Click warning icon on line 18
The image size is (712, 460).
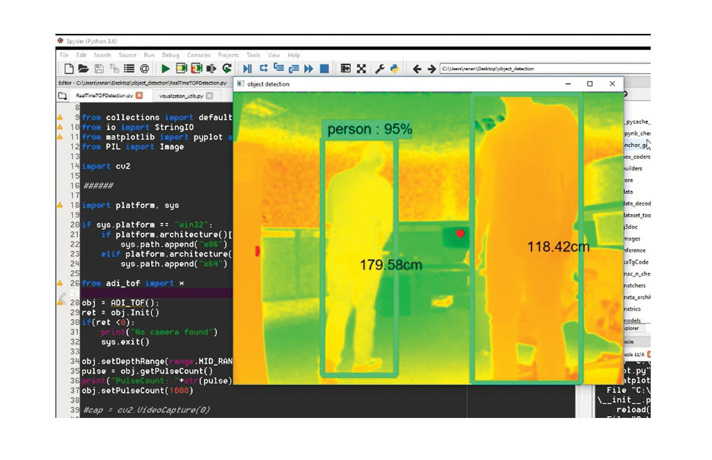point(59,205)
